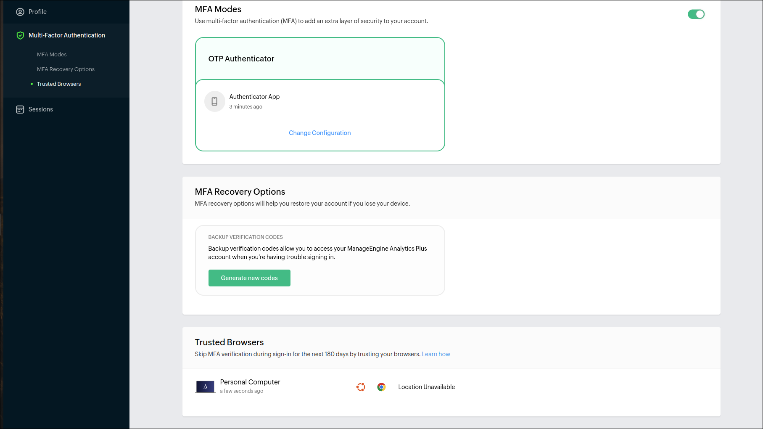The image size is (763, 429).
Task: Click the Learn how link
Action: pos(436,354)
